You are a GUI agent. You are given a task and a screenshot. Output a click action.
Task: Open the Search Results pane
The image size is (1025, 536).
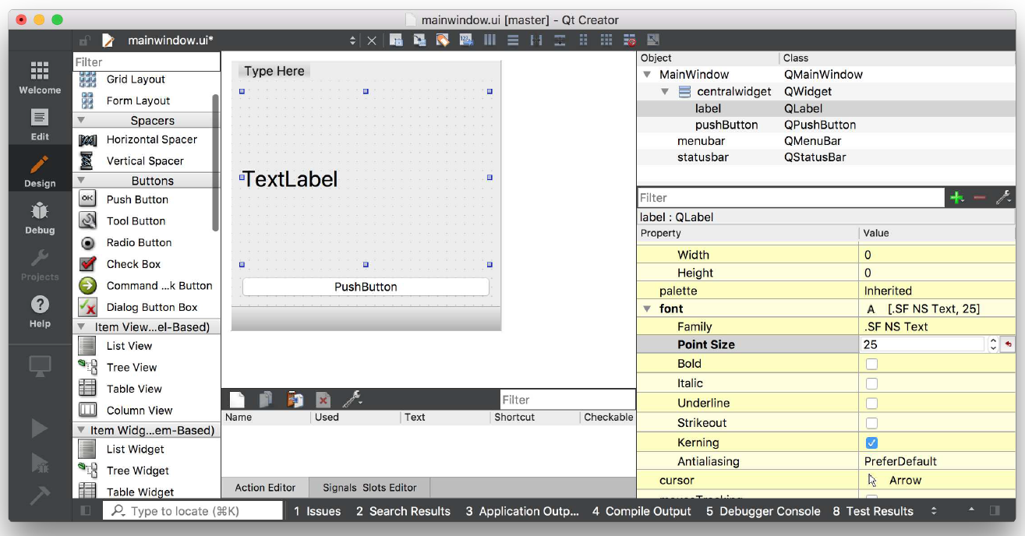tap(403, 511)
